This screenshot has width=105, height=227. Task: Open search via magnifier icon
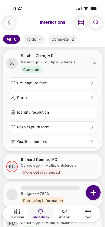coord(96,22)
